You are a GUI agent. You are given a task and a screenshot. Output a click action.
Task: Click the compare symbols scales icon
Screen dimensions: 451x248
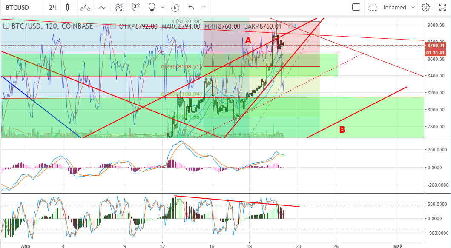tap(86, 7)
